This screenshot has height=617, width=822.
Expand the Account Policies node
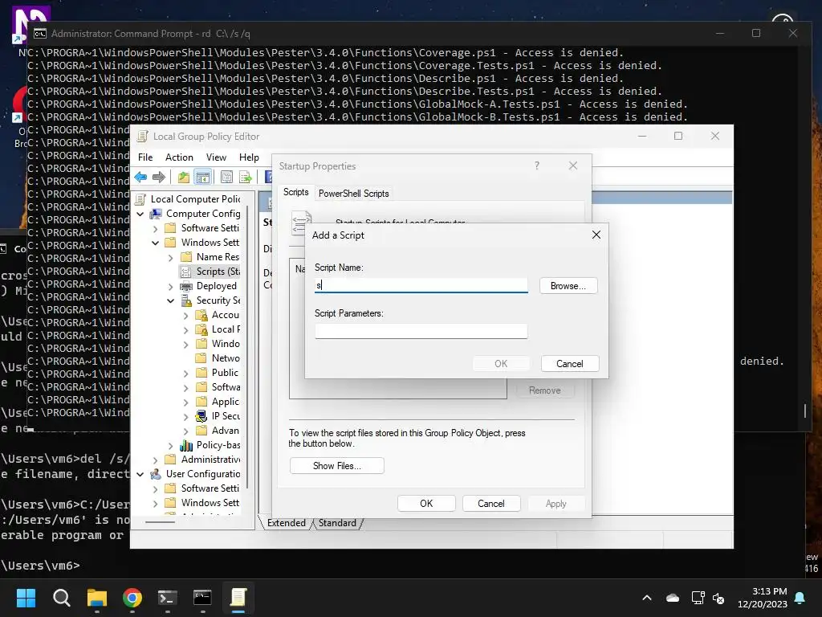[185, 315]
